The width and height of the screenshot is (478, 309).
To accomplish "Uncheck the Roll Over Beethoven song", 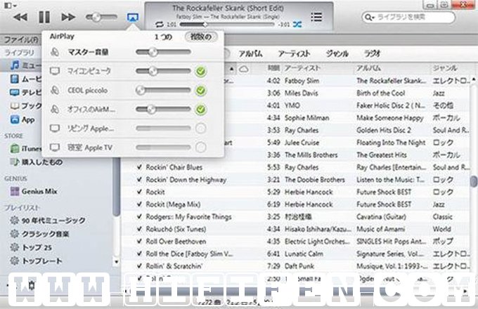I will 139,242.
